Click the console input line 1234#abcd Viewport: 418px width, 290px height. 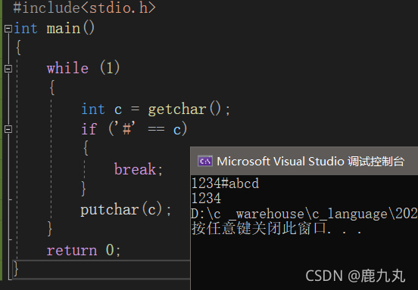(x=225, y=184)
